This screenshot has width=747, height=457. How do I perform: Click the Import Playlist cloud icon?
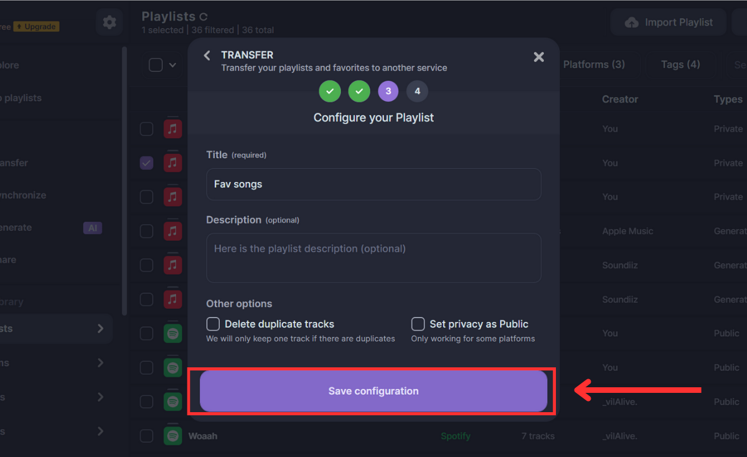pos(631,22)
